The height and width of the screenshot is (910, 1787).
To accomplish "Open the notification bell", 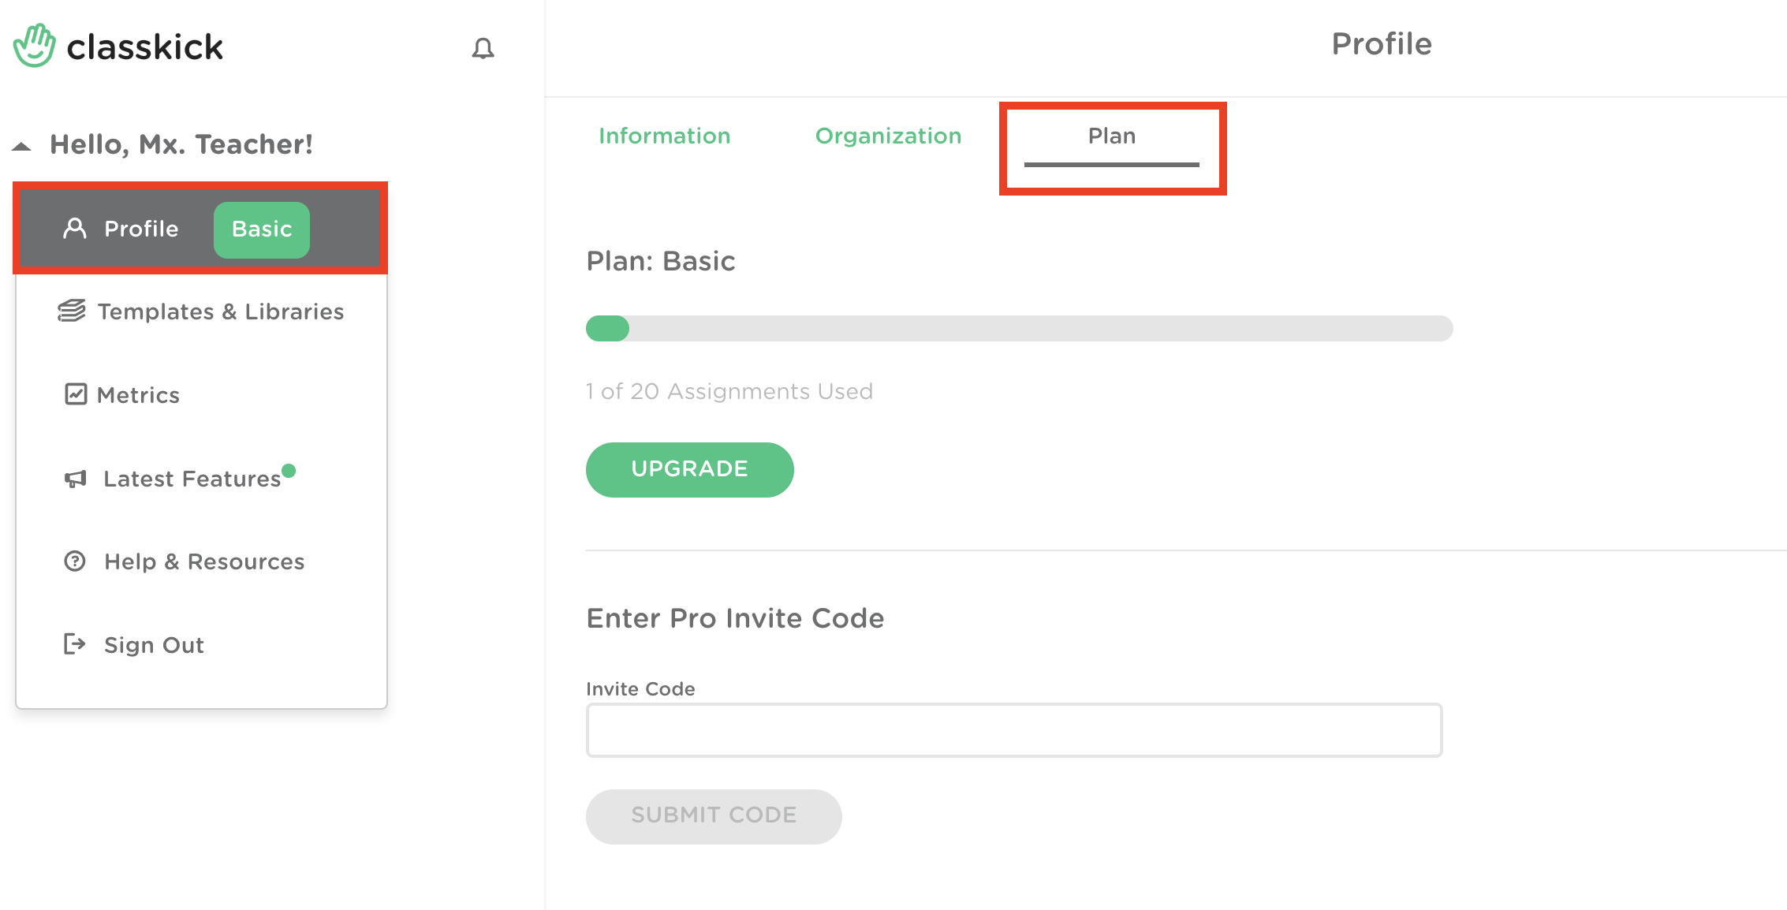I will pos(483,48).
